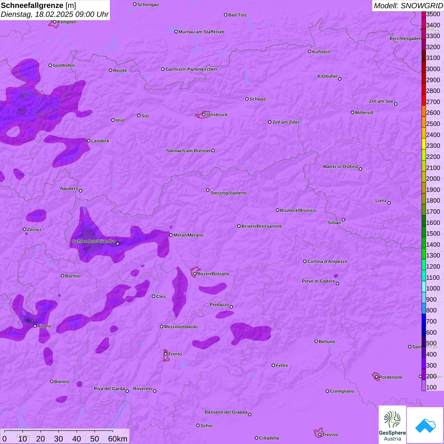
Task: Click the Berchtesgaden label
Action: click(x=406, y=38)
